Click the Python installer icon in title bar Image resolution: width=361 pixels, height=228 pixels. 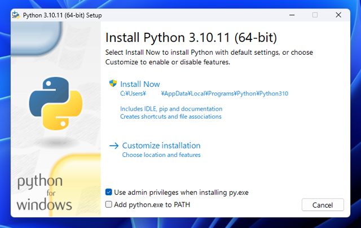(16, 15)
